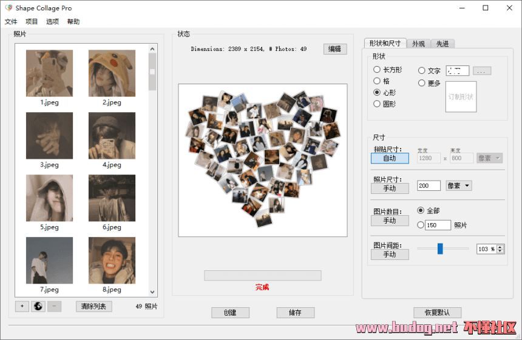Click the 创建 create button

point(230,313)
